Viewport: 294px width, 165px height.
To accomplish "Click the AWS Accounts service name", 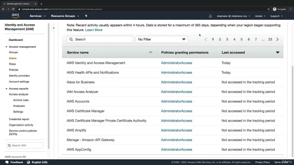I will click(x=78, y=101).
